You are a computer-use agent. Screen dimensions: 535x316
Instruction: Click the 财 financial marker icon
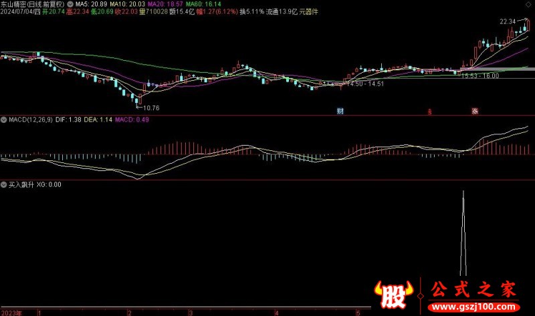tap(340, 111)
